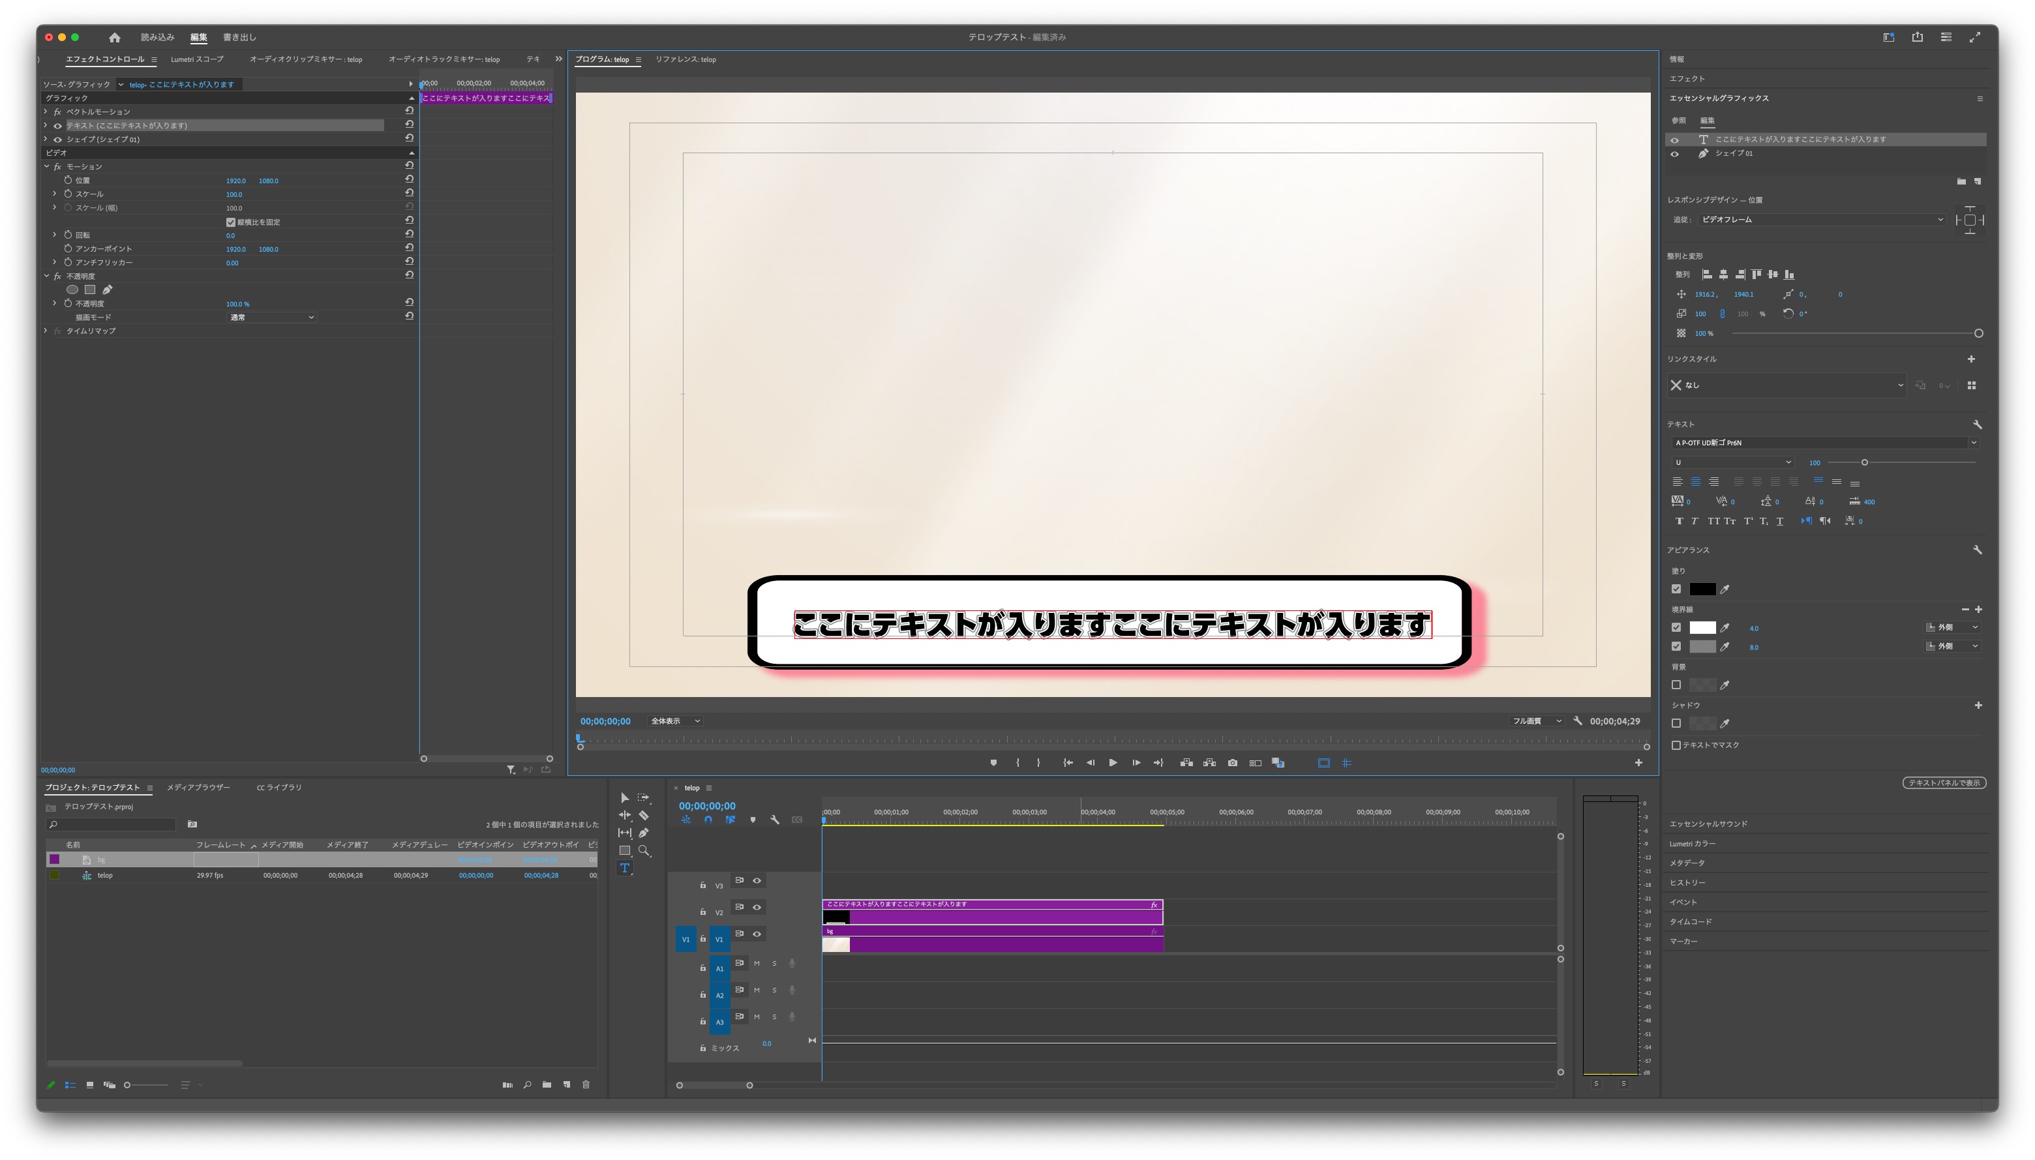This screenshot has height=1160, width=2035.
Task: Toggle second stroke (8.0) checkbox
Action: [x=1676, y=647]
